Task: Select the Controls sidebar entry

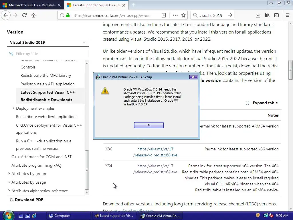Action: pyautogui.click(x=28, y=67)
